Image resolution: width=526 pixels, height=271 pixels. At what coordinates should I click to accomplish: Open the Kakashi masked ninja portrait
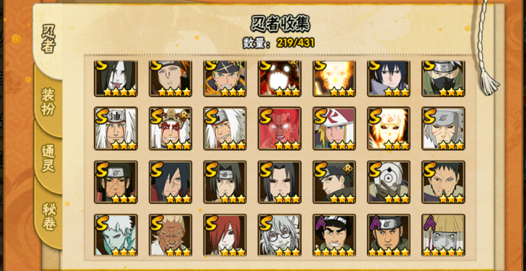point(443,78)
